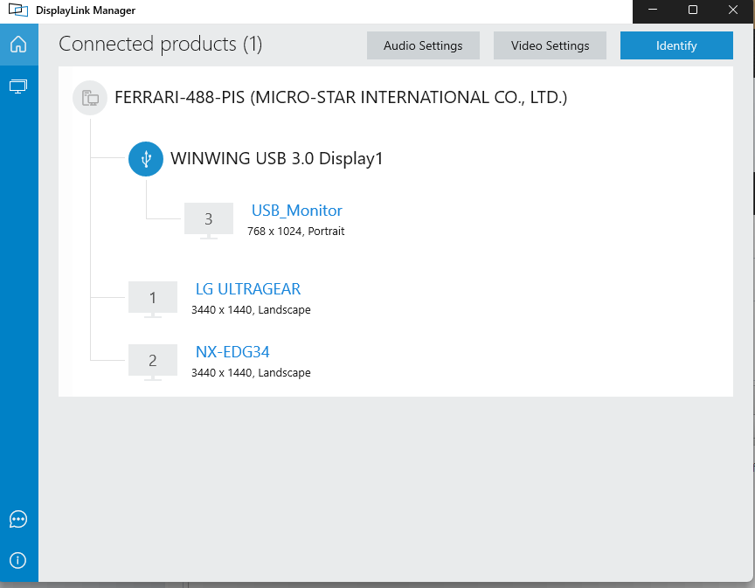The image size is (755, 588).
Task: Open the LG ULTRAGEAR link
Action: (x=248, y=289)
